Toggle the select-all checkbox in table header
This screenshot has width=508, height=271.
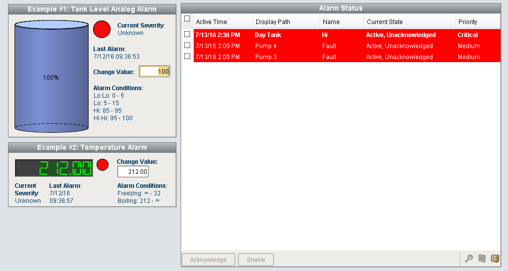[x=187, y=19]
